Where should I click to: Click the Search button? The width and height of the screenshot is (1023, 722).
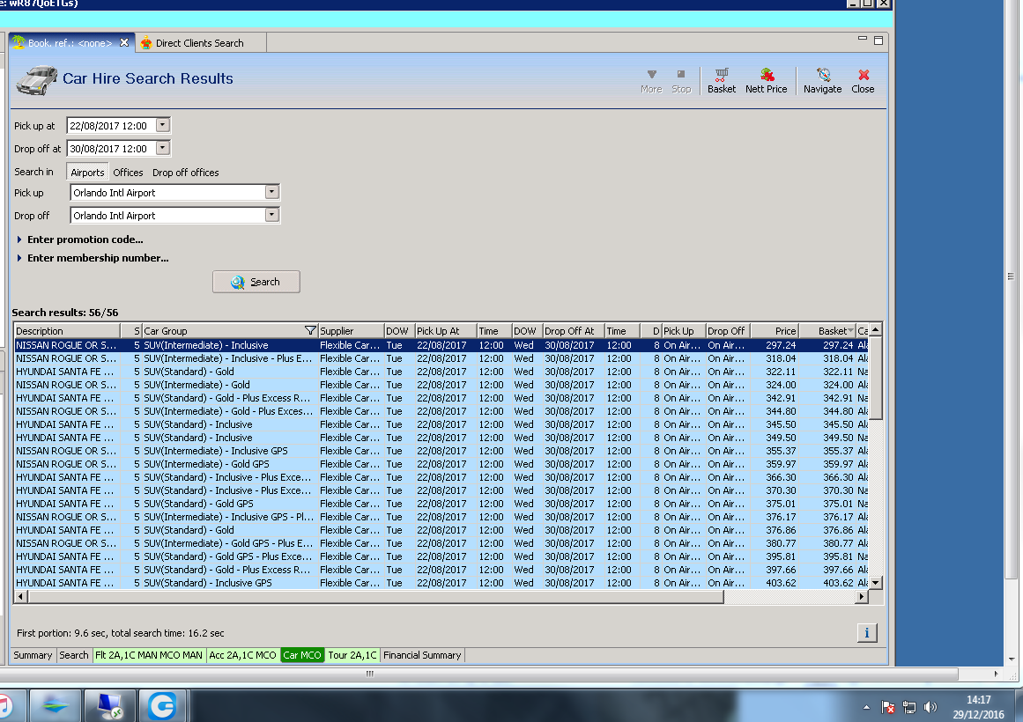click(x=256, y=282)
